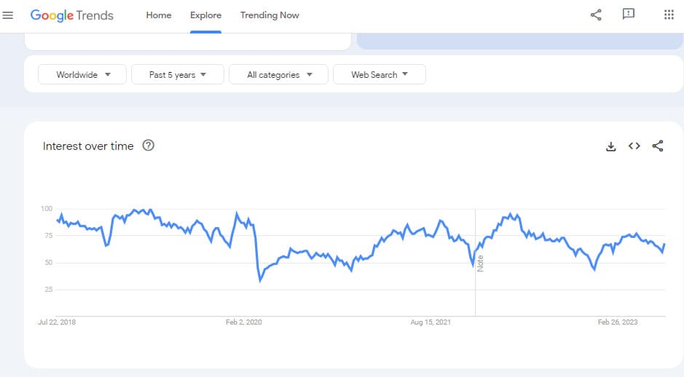Click the Aug 15, 2021 axis label
The width and height of the screenshot is (684, 377).
click(x=430, y=322)
